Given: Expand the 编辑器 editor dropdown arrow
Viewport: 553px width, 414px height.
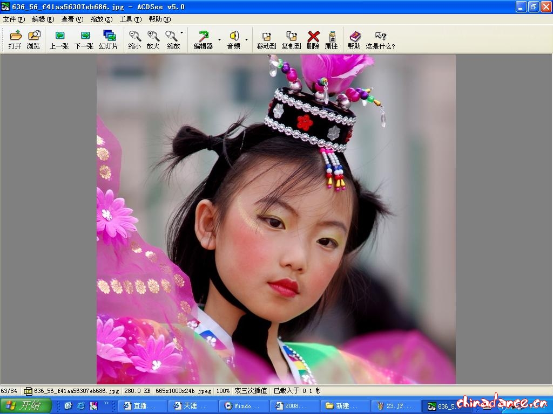Looking at the screenshot, I should click(219, 40).
